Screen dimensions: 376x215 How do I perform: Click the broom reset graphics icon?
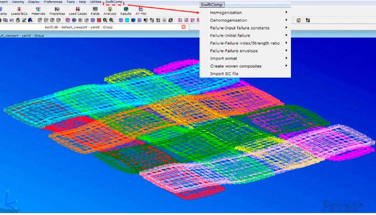pyautogui.click(x=24, y=20)
